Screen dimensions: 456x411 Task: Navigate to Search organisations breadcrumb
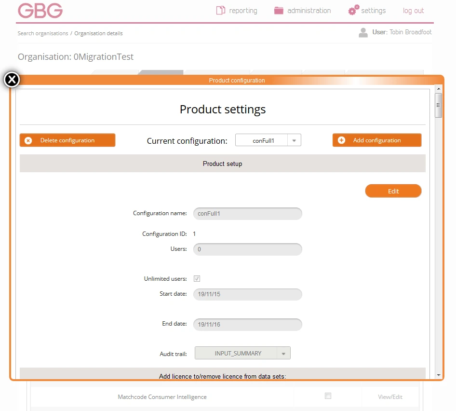(42, 33)
